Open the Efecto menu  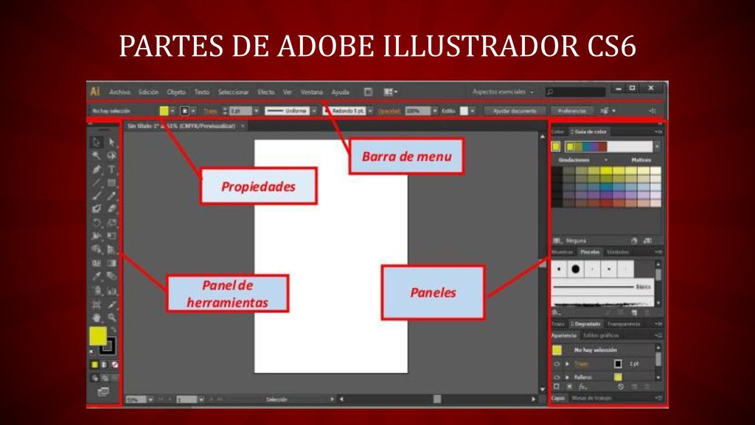pos(265,91)
